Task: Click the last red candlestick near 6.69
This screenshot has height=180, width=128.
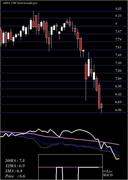Action: click(x=102, y=106)
